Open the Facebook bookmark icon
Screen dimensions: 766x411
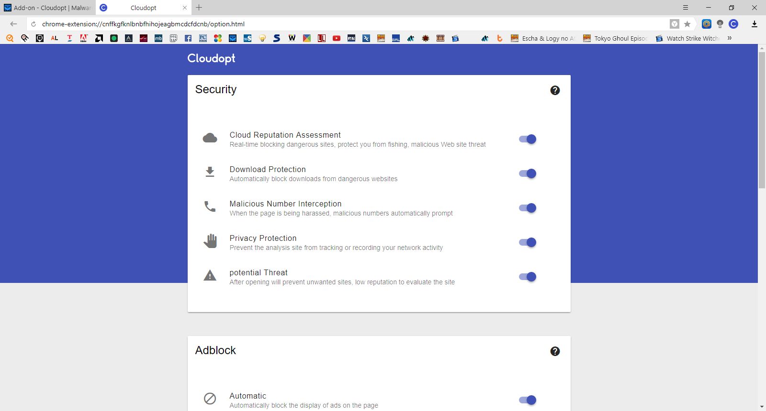click(x=188, y=38)
